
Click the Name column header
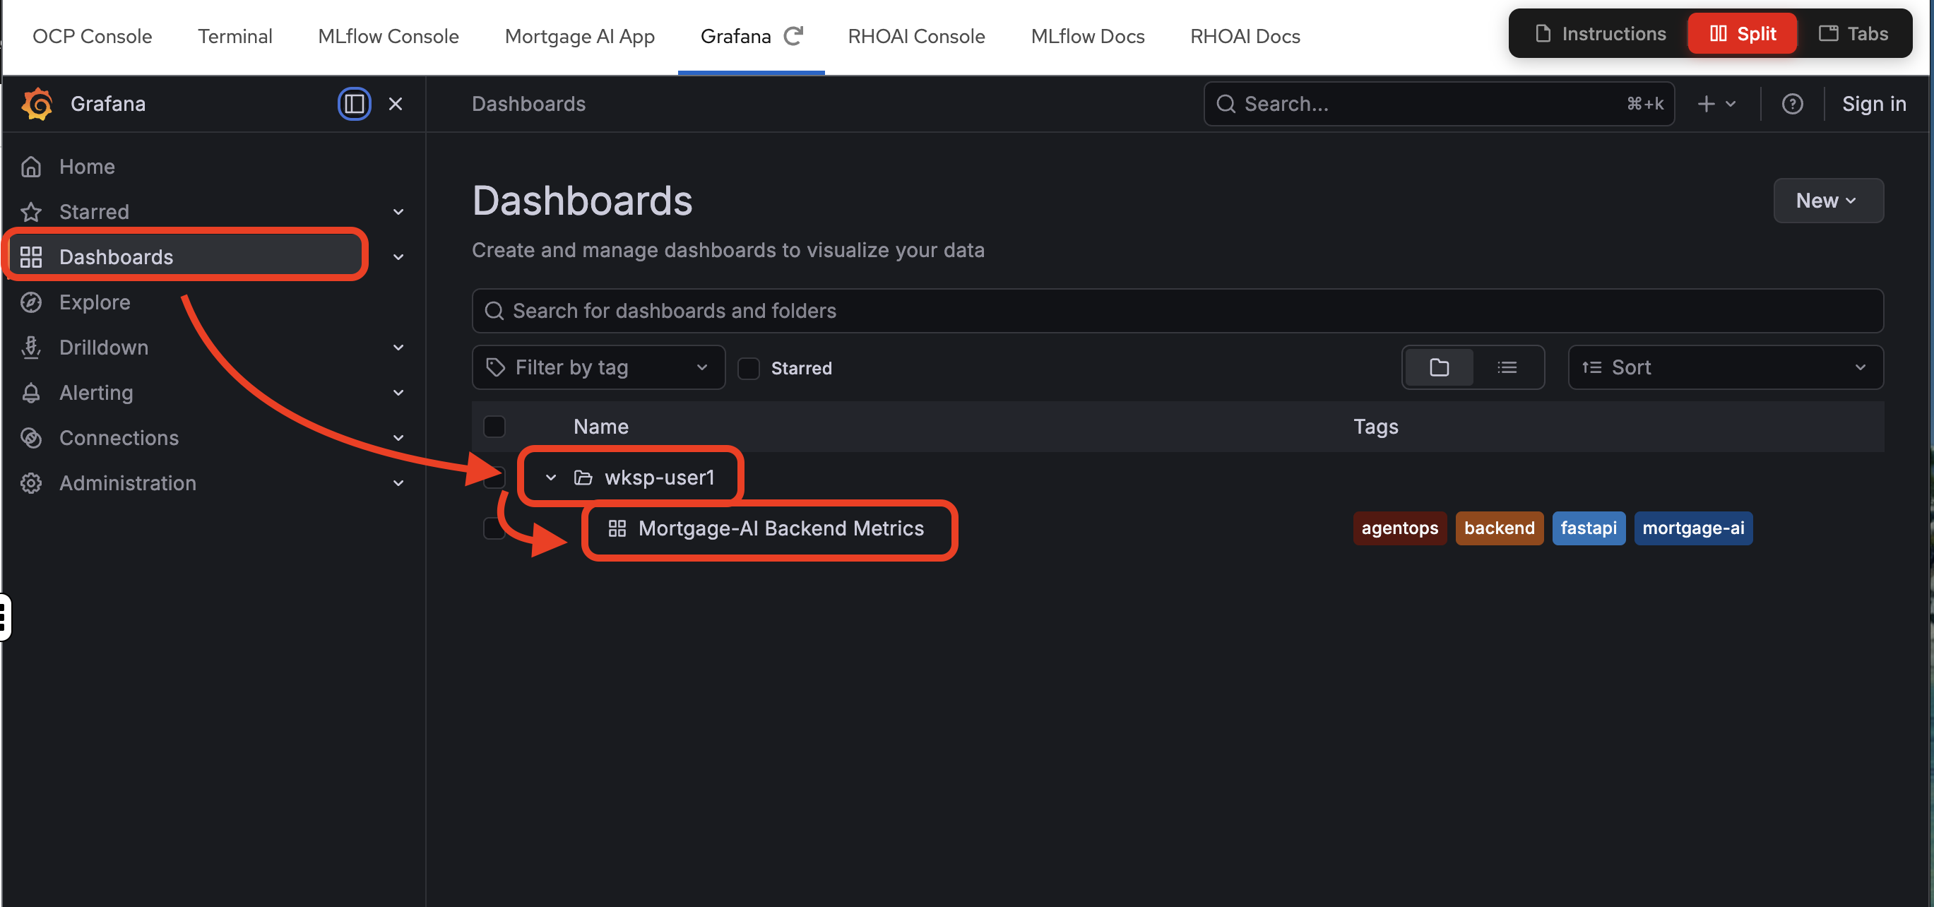click(600, 427)
